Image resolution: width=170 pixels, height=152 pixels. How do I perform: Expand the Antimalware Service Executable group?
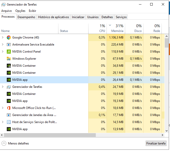[3, 45]
